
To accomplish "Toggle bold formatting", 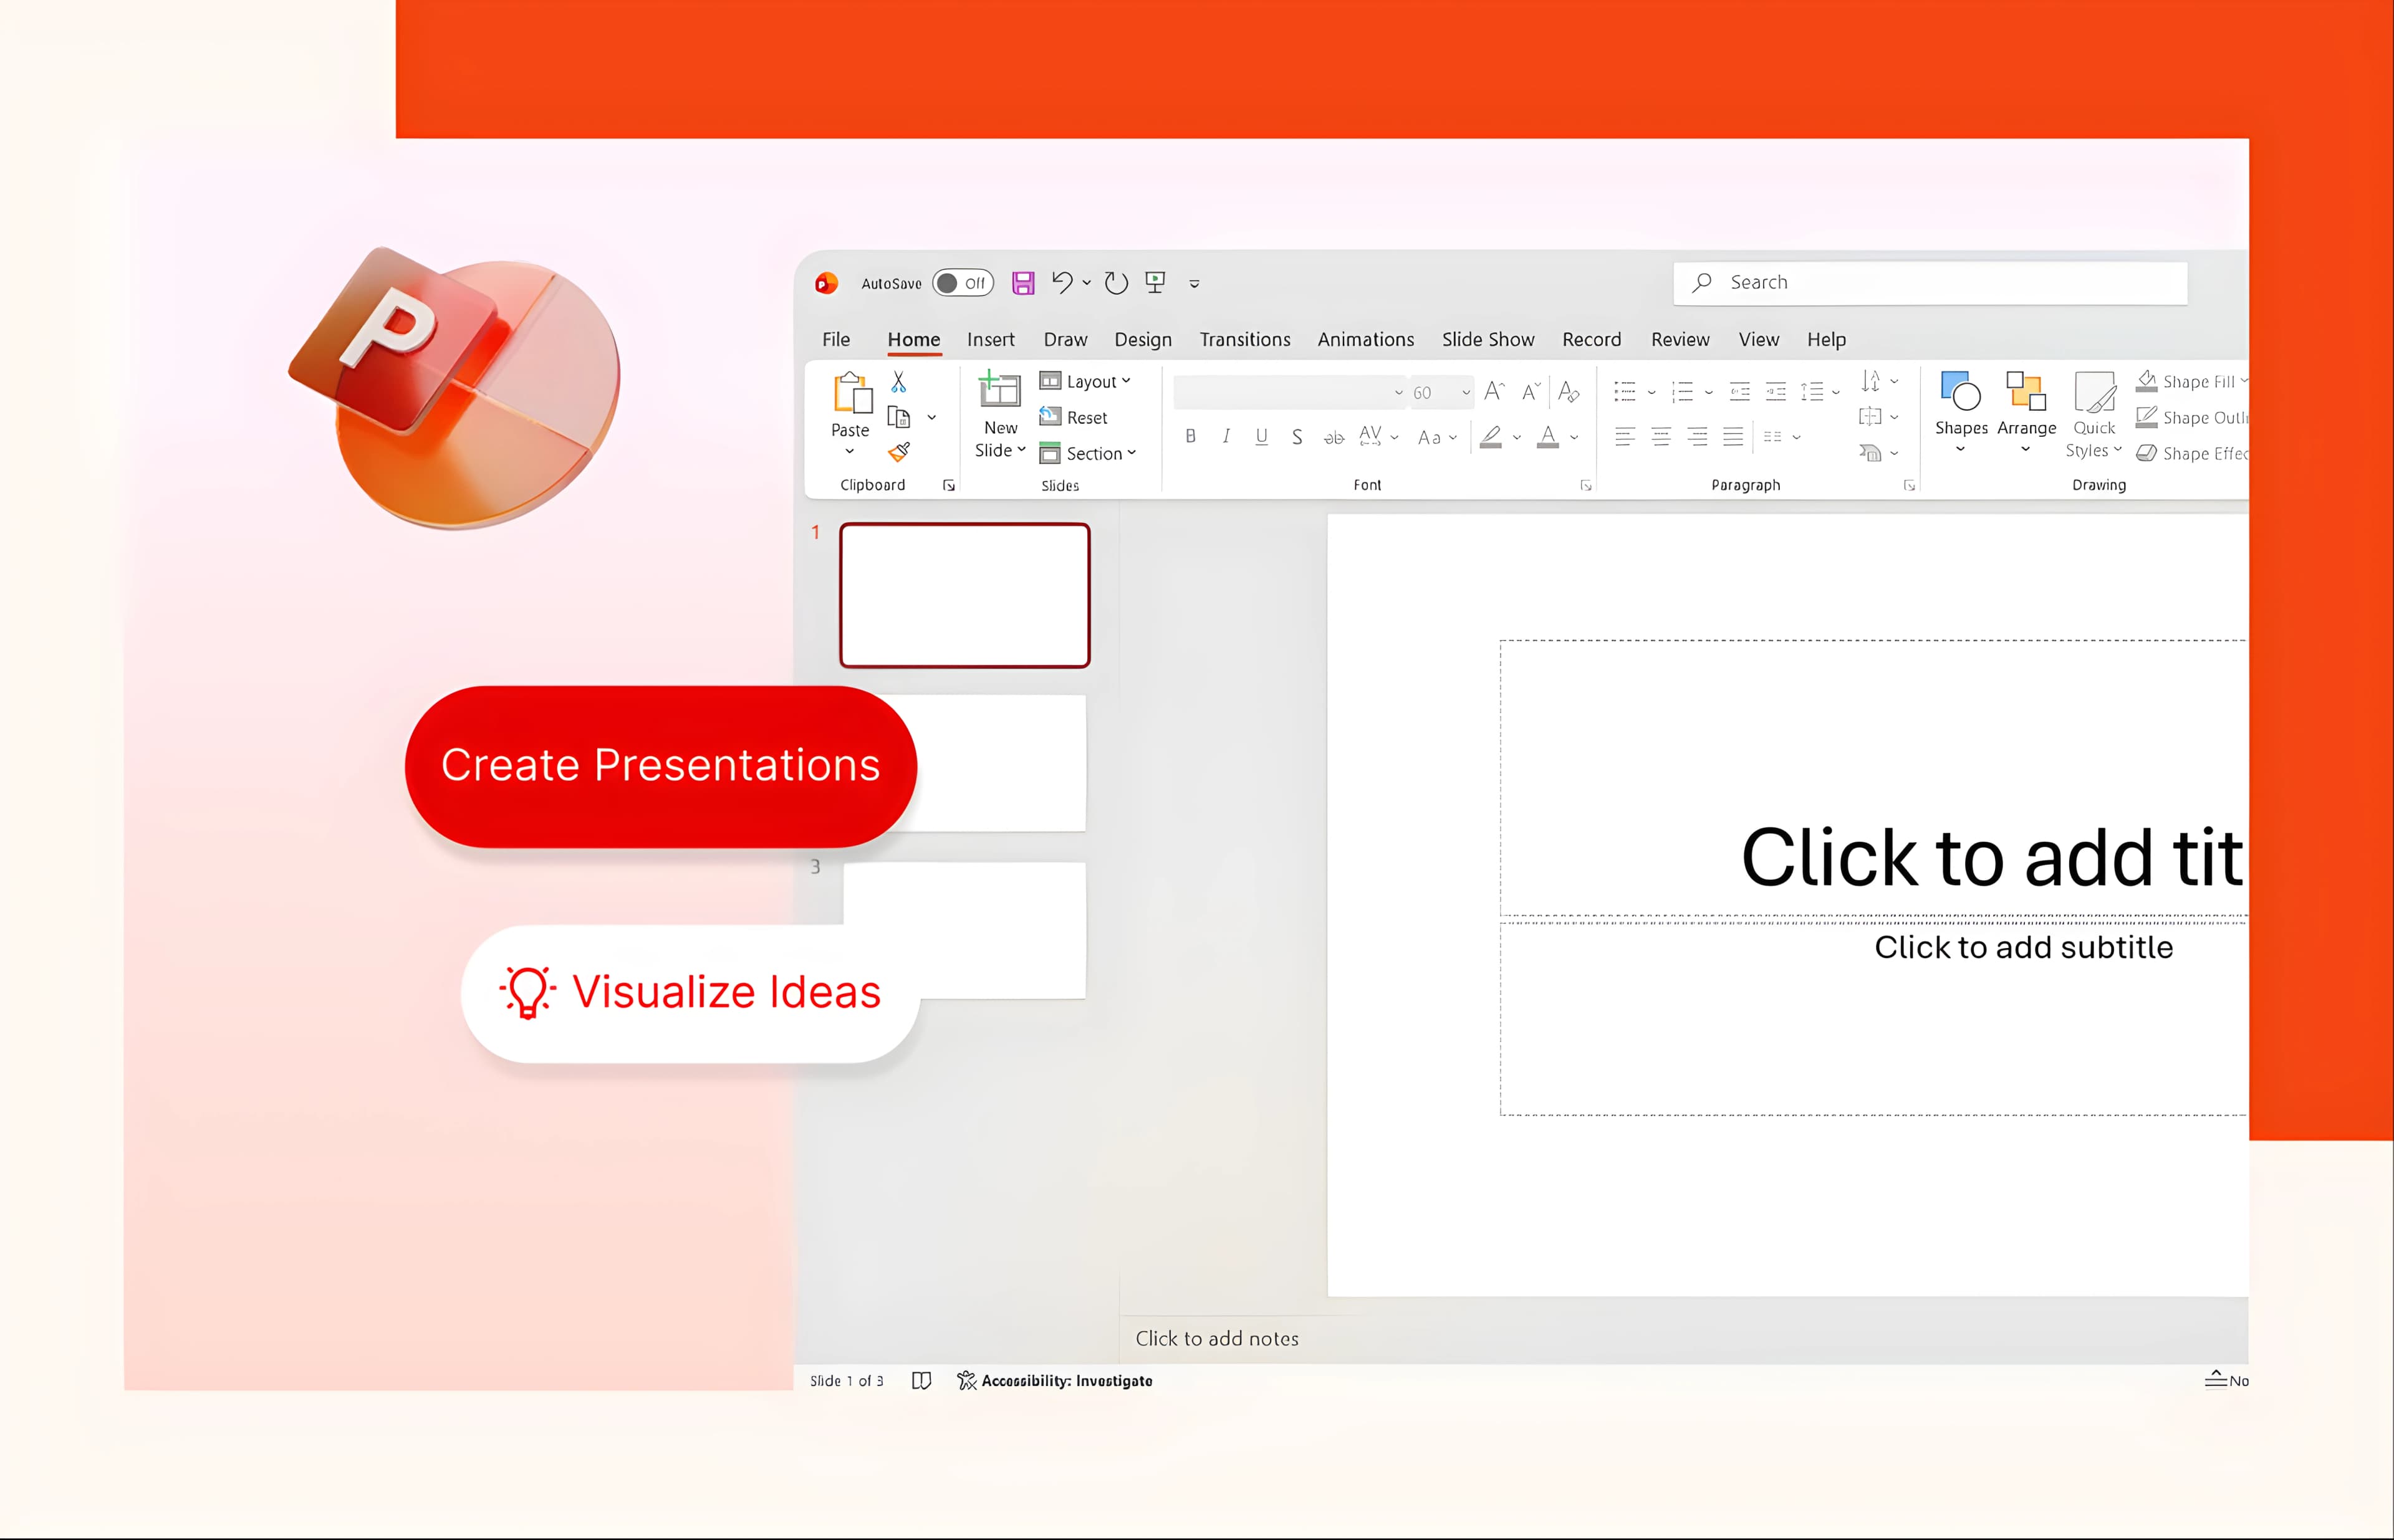I will click(x=1191, y=436).
